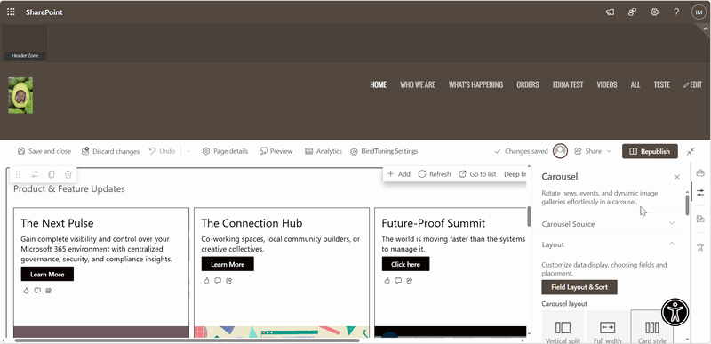Click the comment icon on The Connection Hub card

tap(218, 281)
